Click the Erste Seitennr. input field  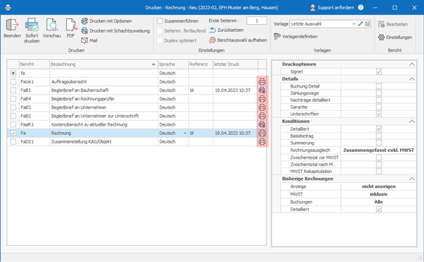257,20
